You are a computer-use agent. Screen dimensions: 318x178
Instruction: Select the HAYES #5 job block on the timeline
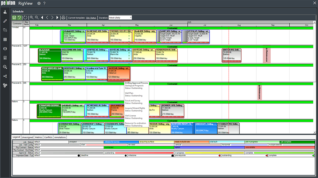pos(119,72)
